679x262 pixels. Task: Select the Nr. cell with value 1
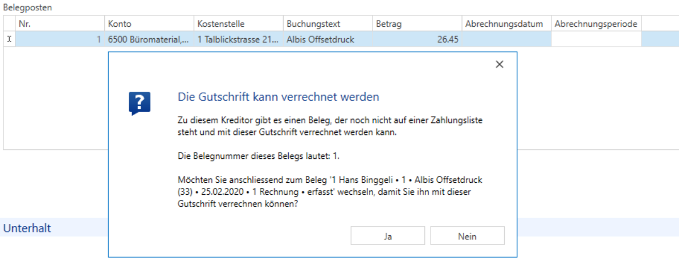click(x=60, y=39)
